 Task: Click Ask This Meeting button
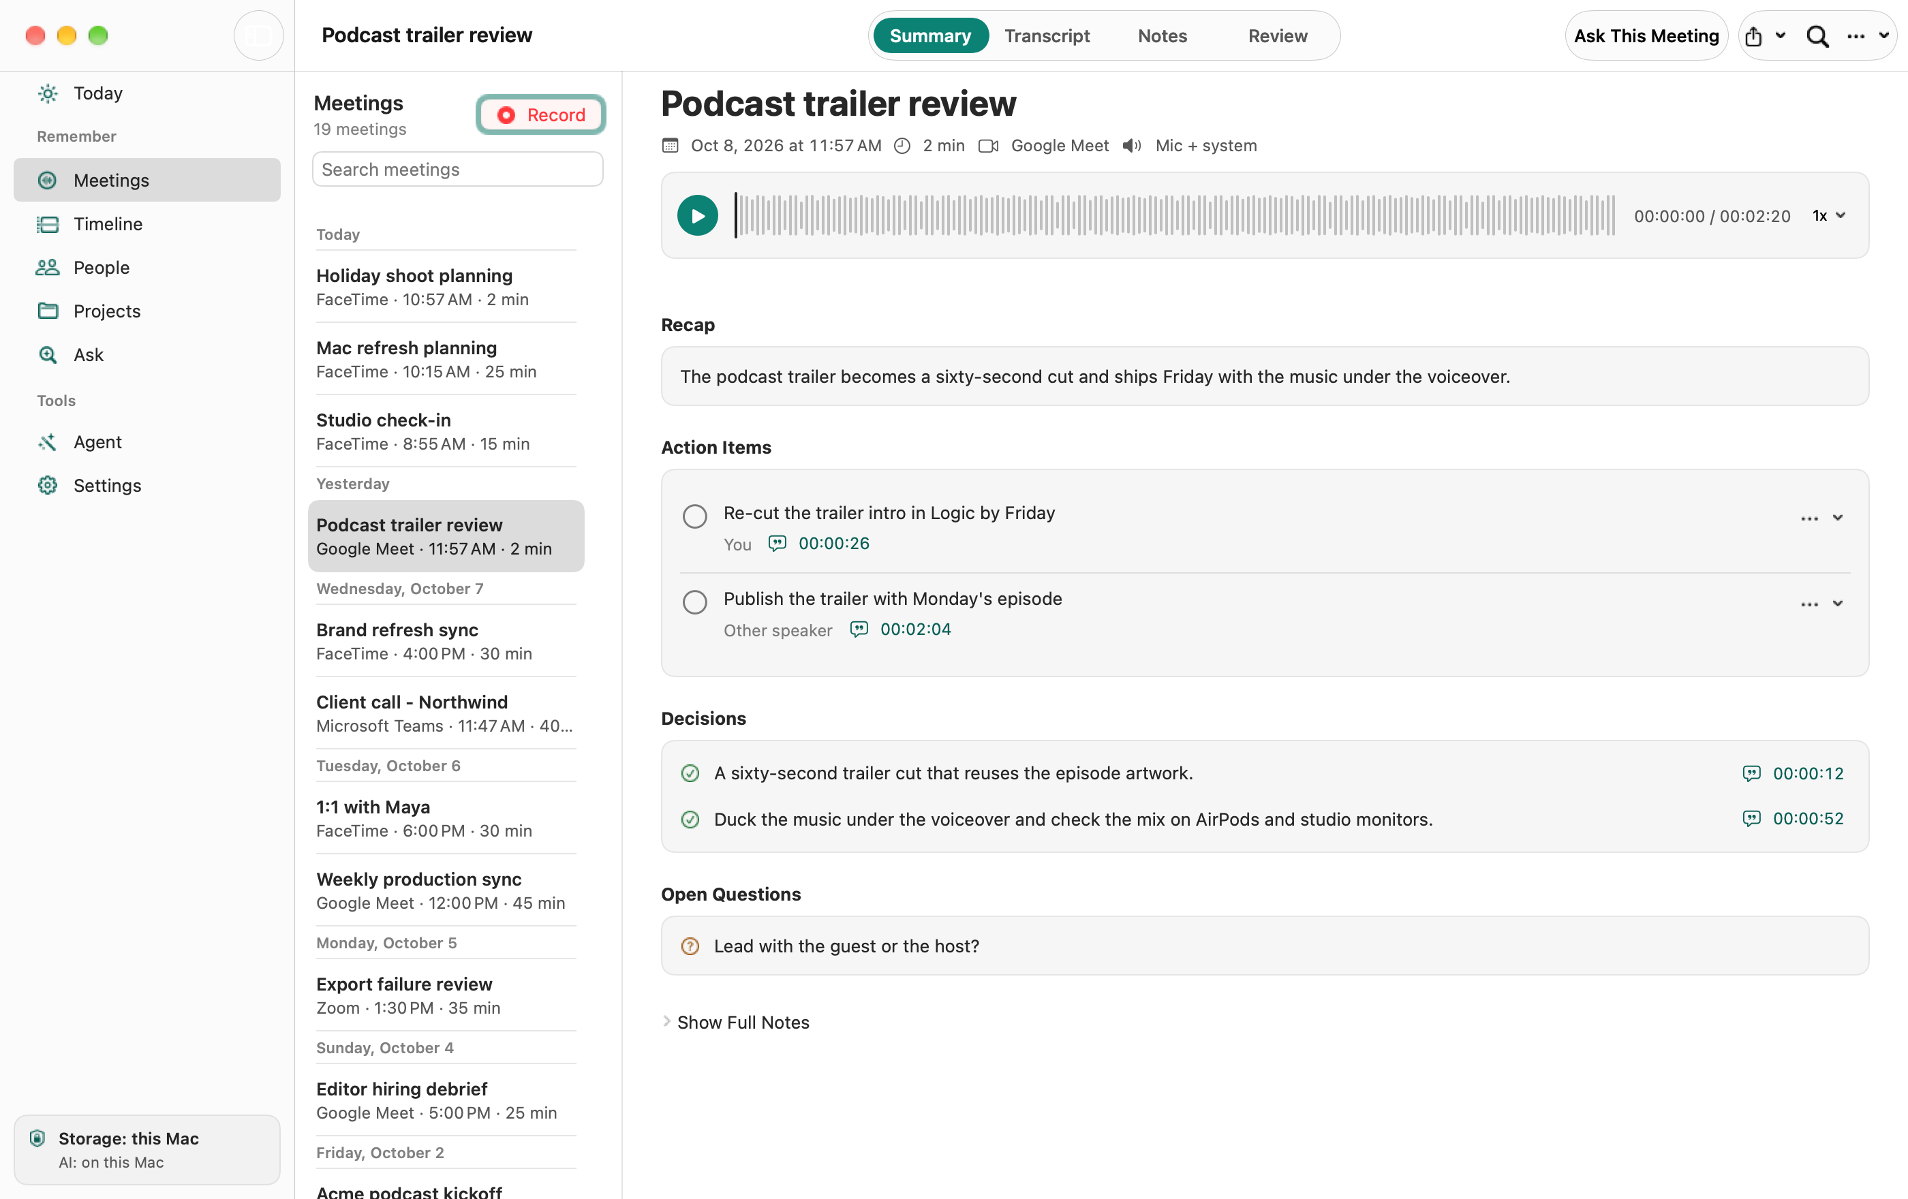[1646, 35]
